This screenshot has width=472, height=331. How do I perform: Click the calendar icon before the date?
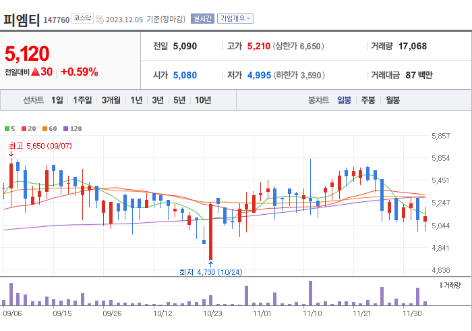pos(100,20)
